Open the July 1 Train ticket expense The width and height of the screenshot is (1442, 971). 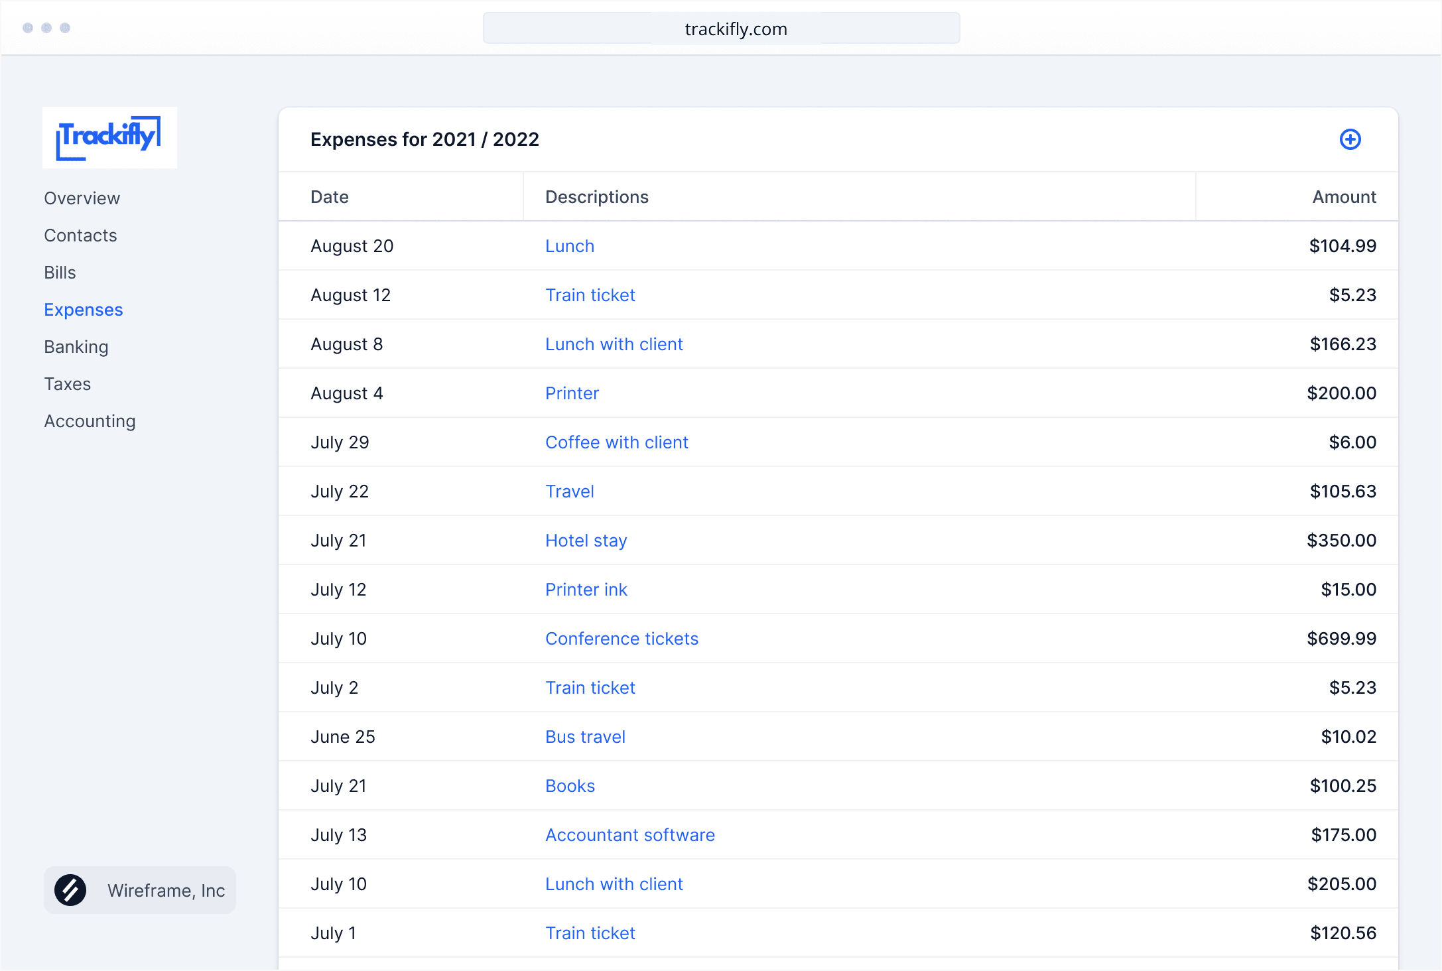tap(590, 933)
